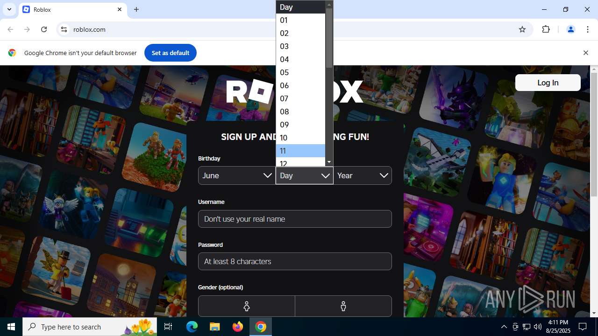View site information icon in address bar
This screenshot has height=336, width=598.
coord(64,29)
